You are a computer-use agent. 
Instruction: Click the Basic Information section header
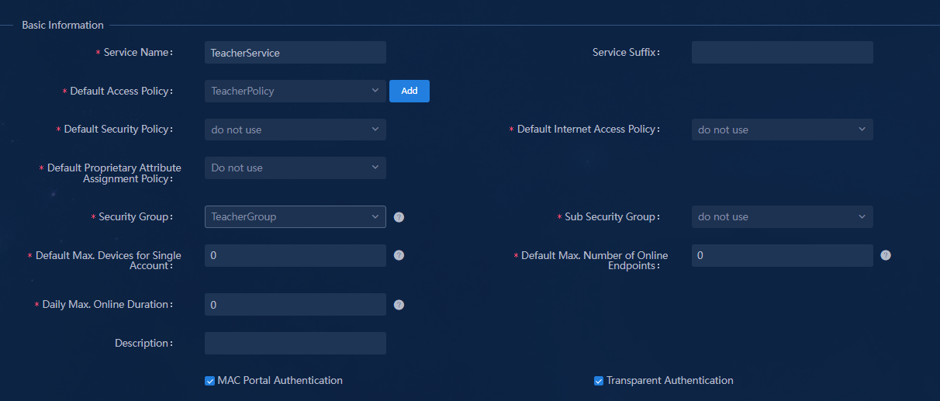63,25
